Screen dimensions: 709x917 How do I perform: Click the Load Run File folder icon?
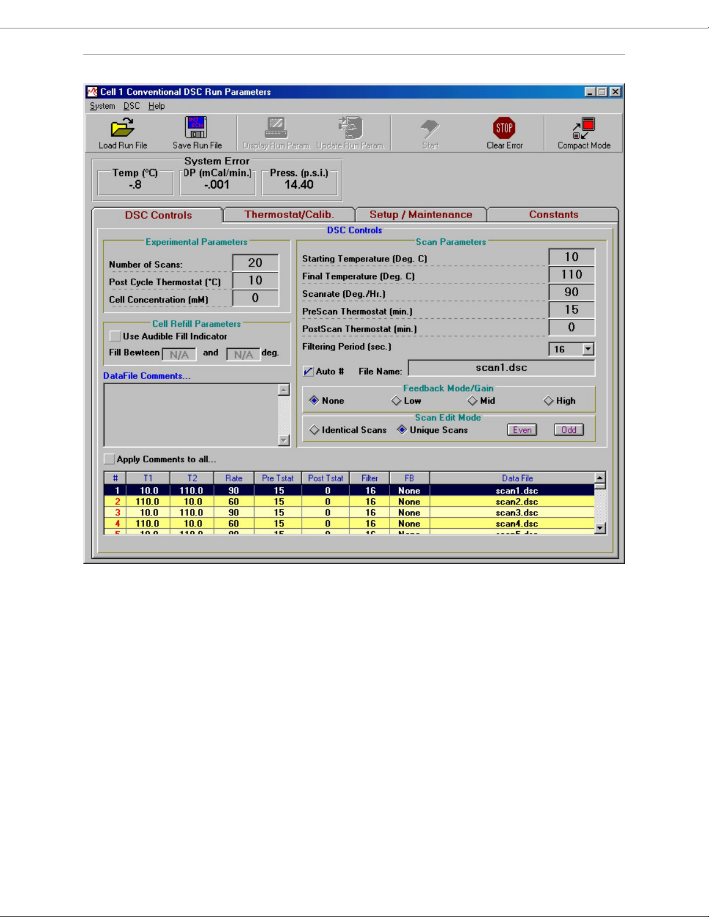[x=123, y=127]
